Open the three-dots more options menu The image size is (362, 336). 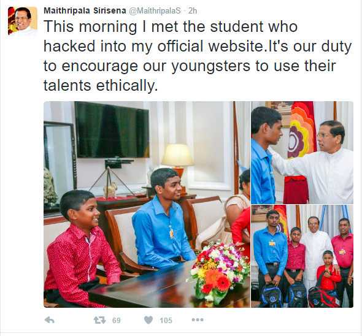click(x=198, y=320)
